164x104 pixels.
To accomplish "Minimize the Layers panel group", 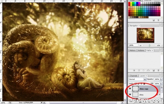I will point(160,74).
